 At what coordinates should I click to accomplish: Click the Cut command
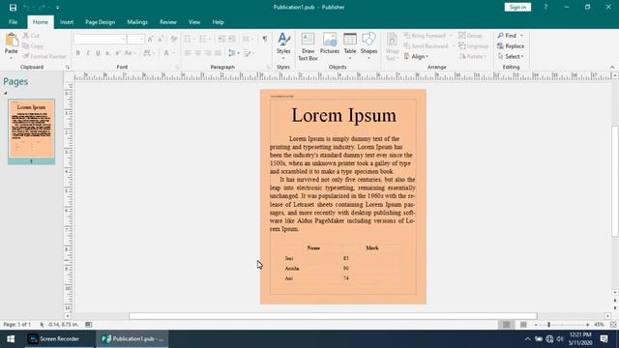pos(31,36)
